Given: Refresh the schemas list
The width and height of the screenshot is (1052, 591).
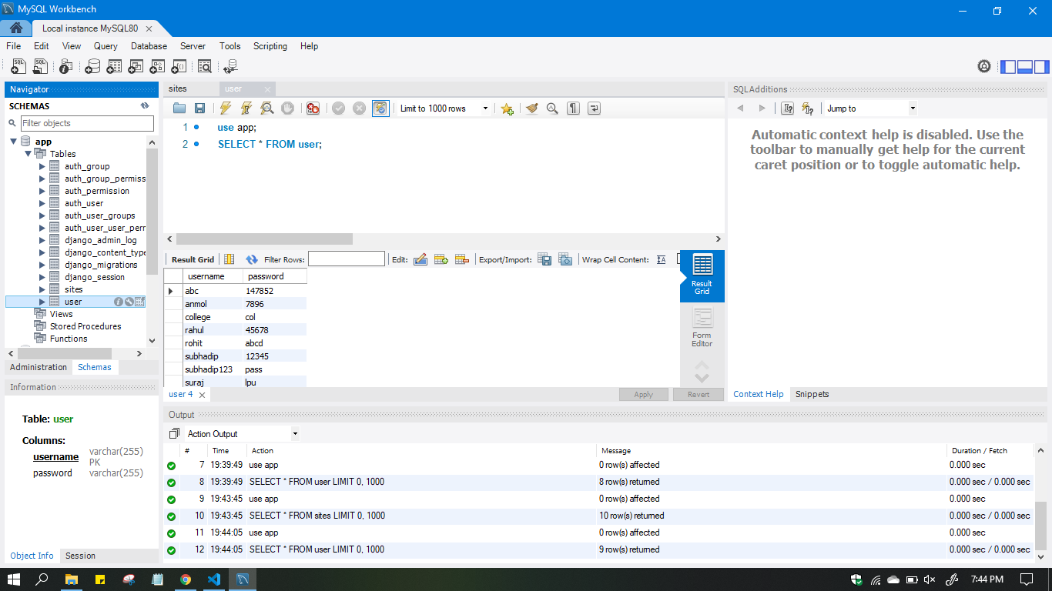Looking at the screenshot, I should (x=145, y=105).
